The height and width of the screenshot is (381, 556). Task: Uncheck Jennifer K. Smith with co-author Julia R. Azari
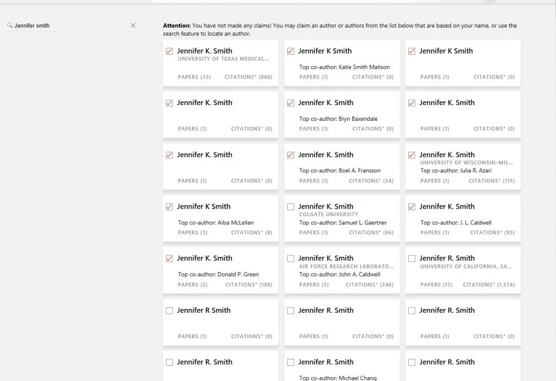(x=412, y=155)
